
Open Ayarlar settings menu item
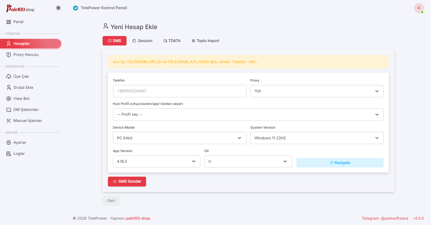(31, 143)
